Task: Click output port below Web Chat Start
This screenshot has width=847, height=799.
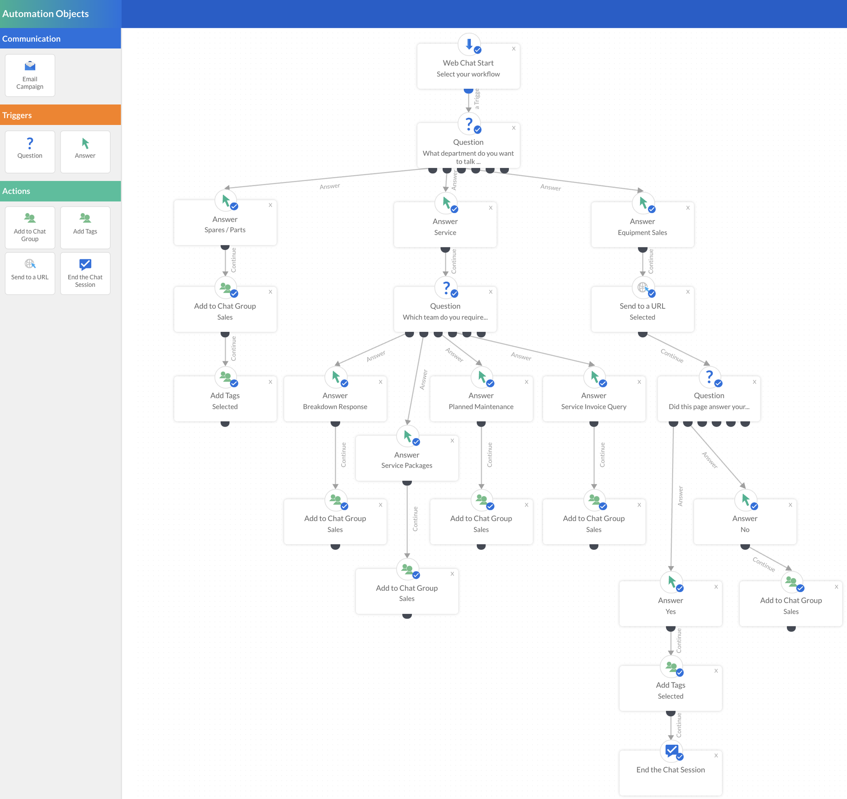Action: point(469,91)
